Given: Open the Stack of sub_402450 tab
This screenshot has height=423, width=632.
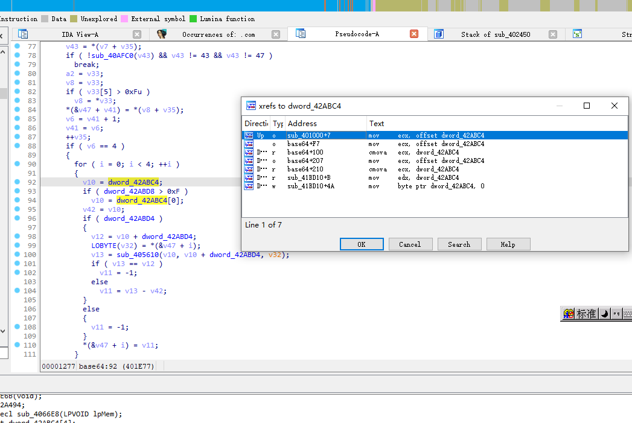Looking at the screenshot, I should [495, 34].
